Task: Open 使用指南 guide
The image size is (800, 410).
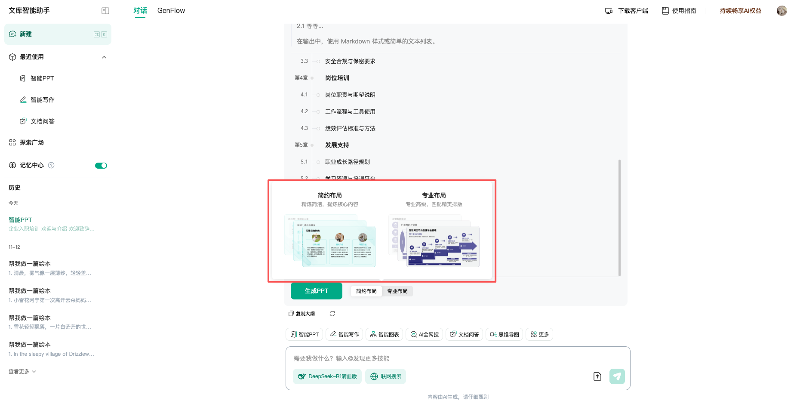Action: click(x=679, y=11)
